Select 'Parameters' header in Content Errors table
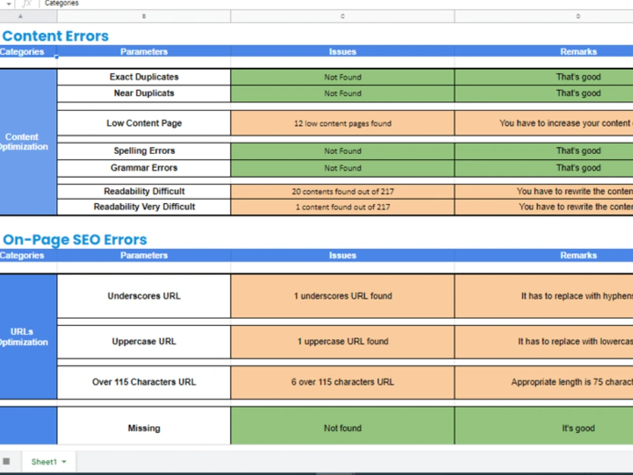Image resolution: width=633 pixels, height=475 pixels. point(144,52)
